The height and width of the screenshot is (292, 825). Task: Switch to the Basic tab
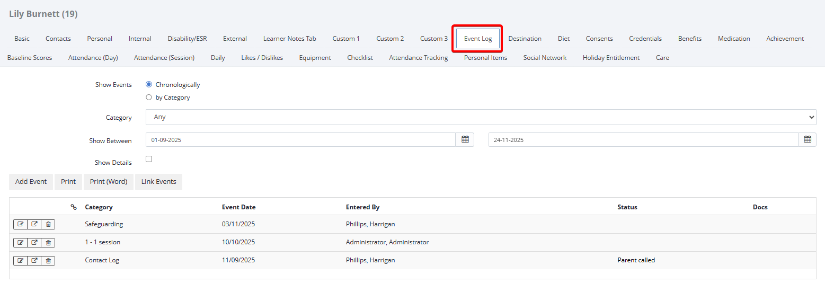(x=22, y=39)
